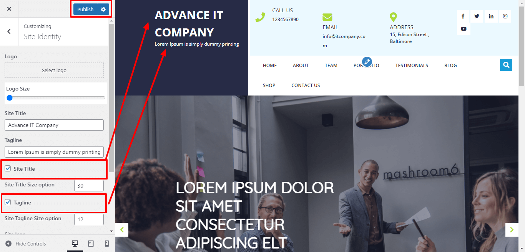This screenshot has width=525, height=252.
Task: Click the Select logo button
Action: 54,70
